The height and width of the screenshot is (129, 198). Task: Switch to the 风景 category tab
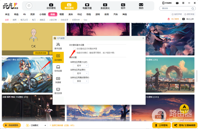click(x=32, y=14)
